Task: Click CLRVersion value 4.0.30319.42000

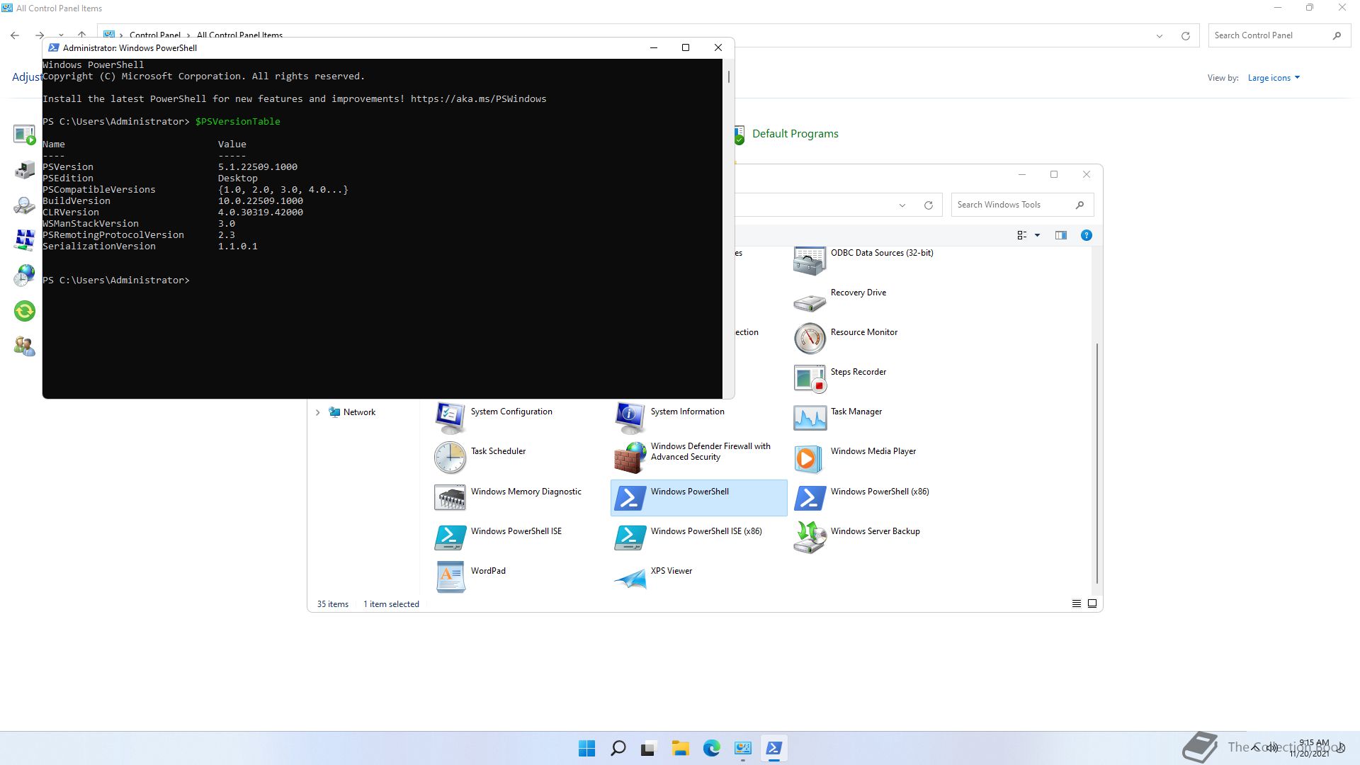Action: click(261, 212)
